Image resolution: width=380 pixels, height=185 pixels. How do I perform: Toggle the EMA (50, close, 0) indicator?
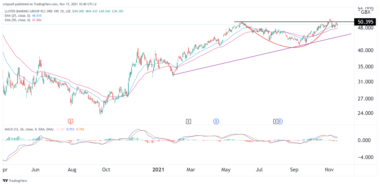pos(18,20)
